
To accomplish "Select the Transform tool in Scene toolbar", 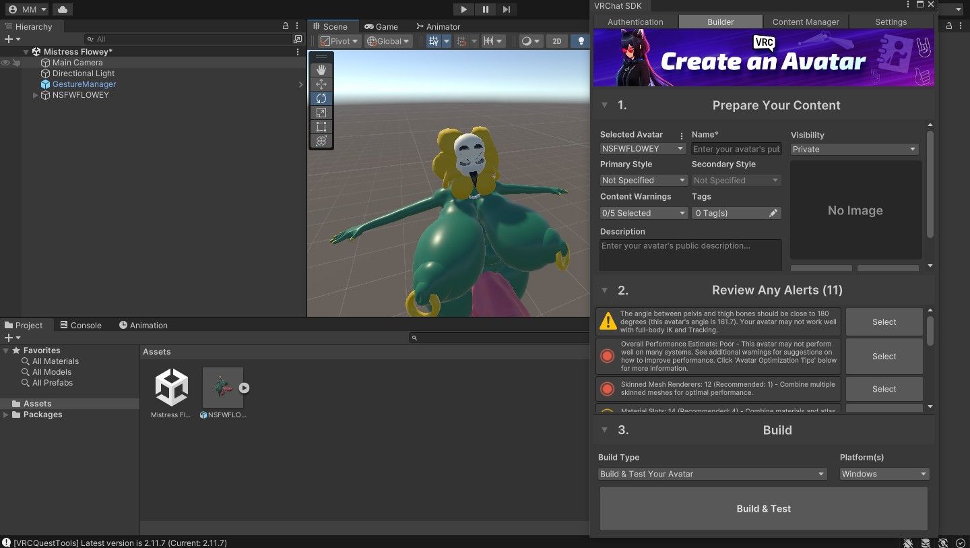I will point(321,141).
